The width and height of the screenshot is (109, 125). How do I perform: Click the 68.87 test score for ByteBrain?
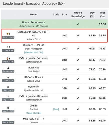pos(102,88)
